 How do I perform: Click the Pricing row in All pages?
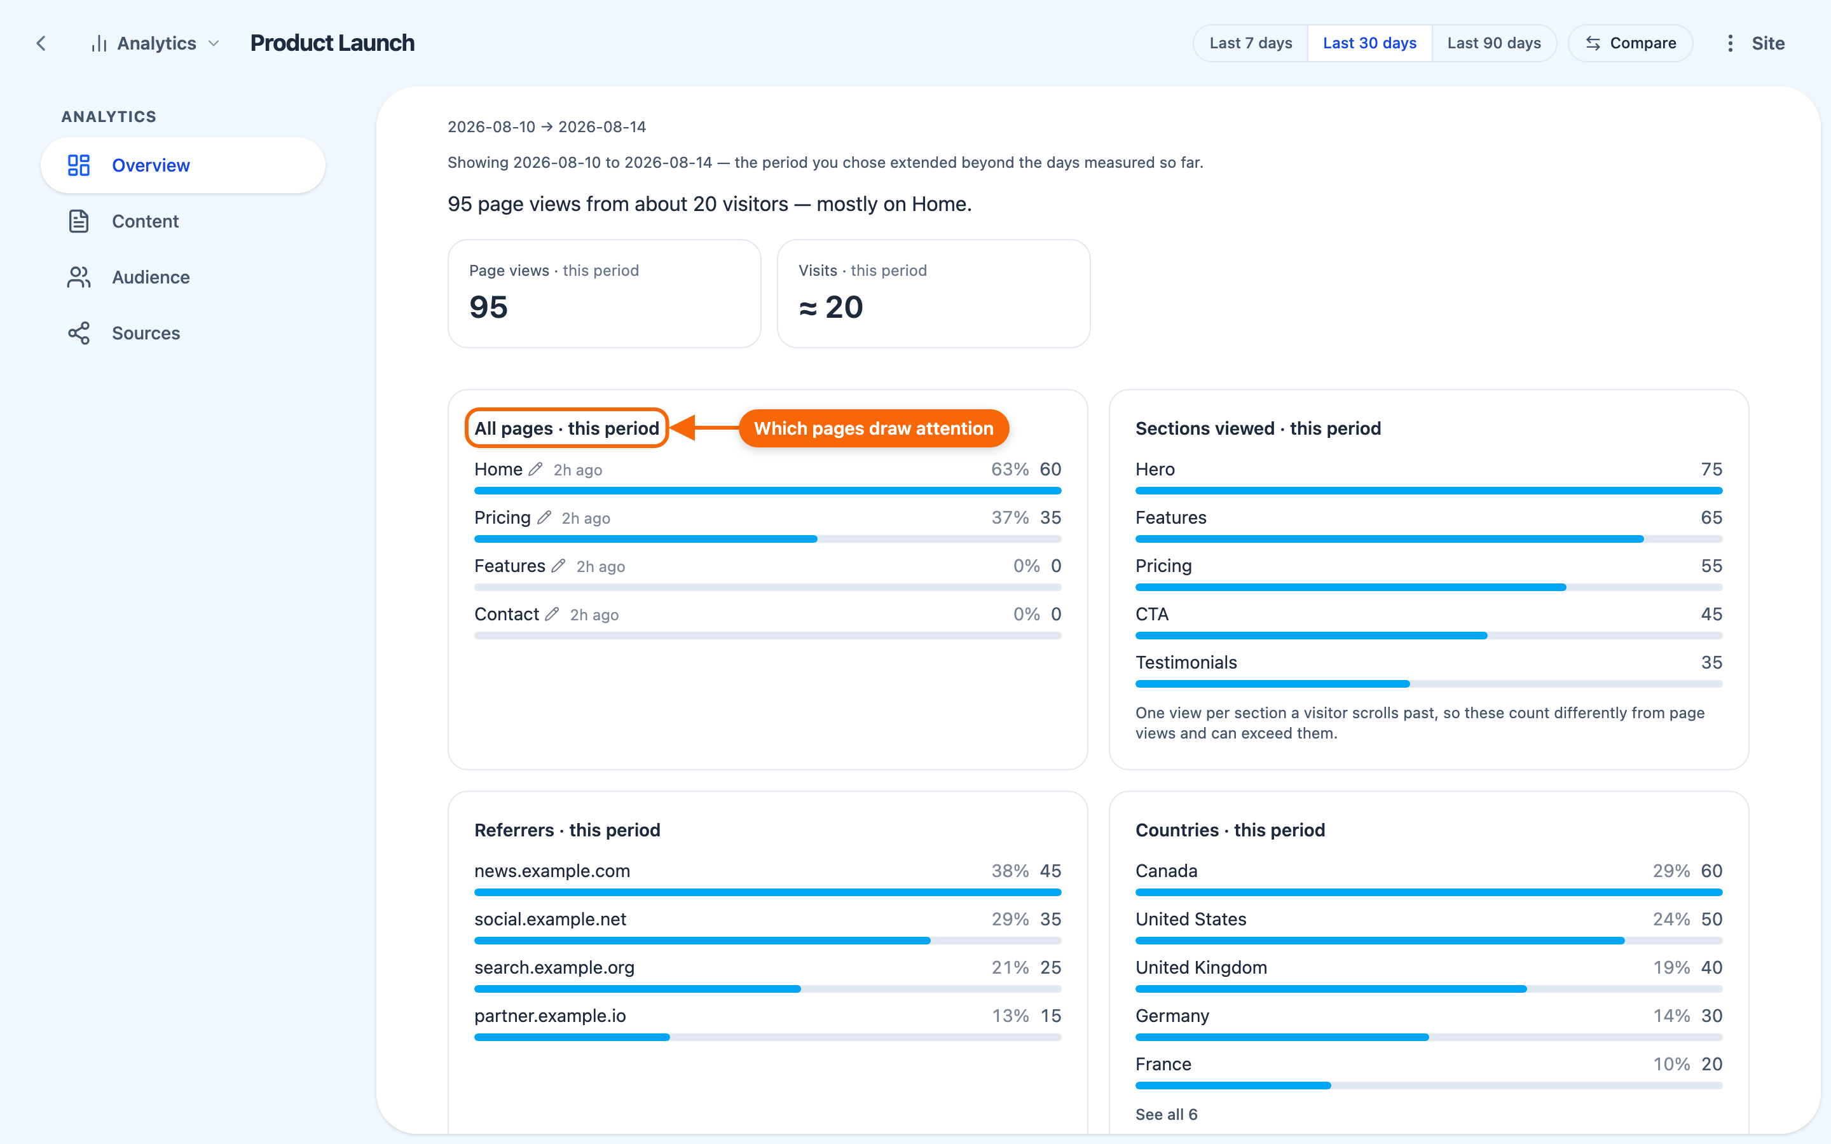[767, 524]
